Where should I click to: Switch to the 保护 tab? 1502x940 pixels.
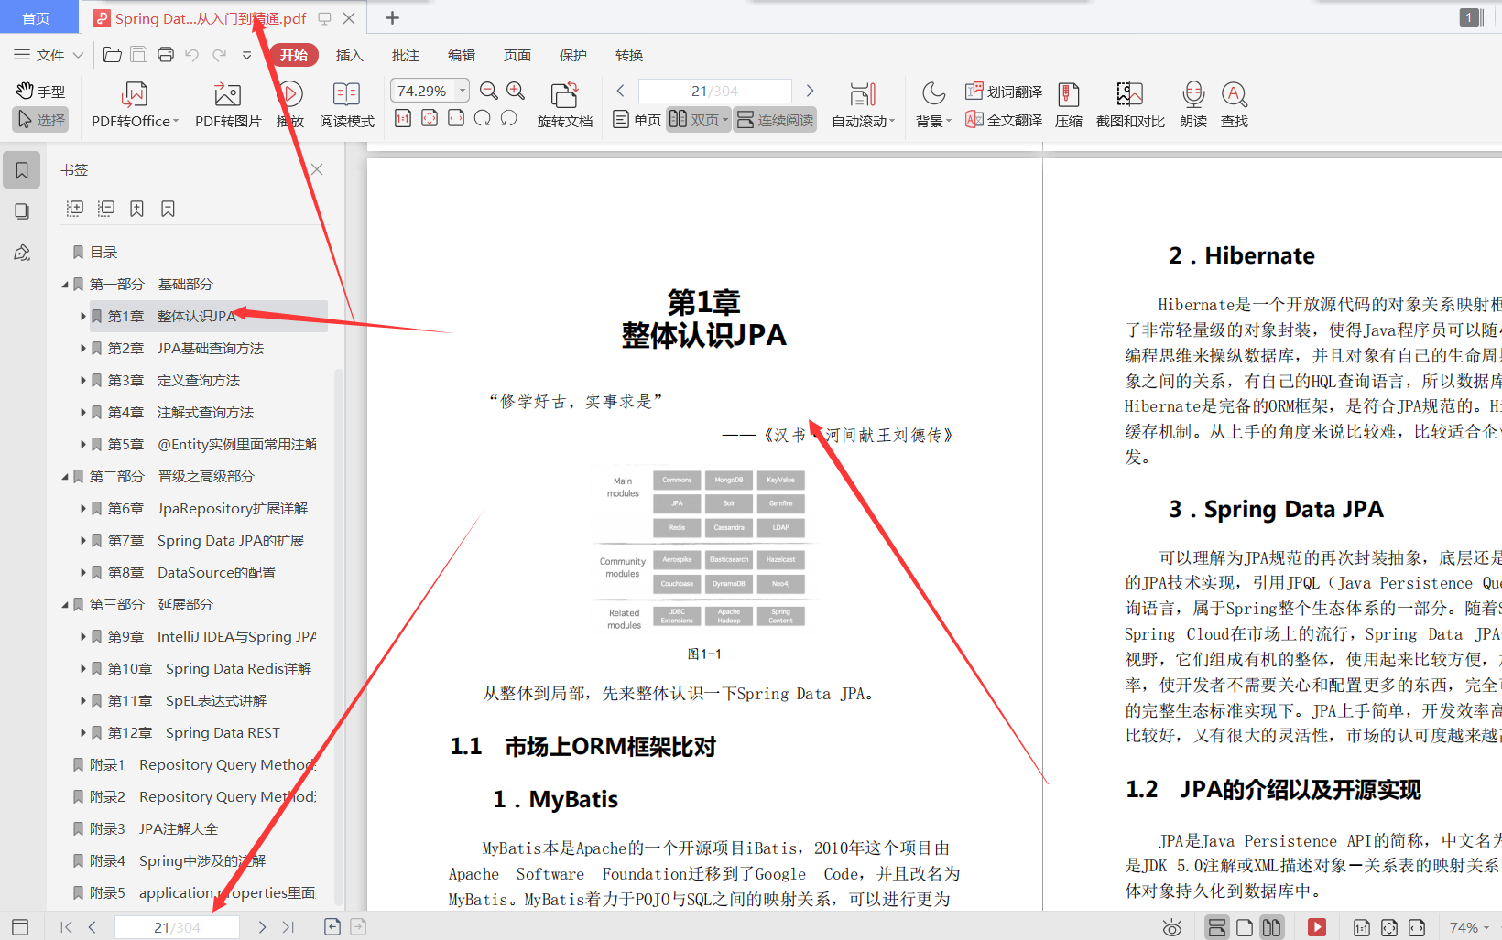click(573, 55)
